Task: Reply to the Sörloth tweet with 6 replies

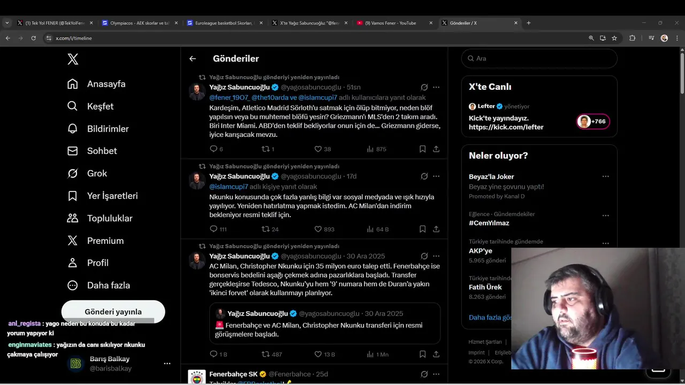Action: click(x=216, y=149)
